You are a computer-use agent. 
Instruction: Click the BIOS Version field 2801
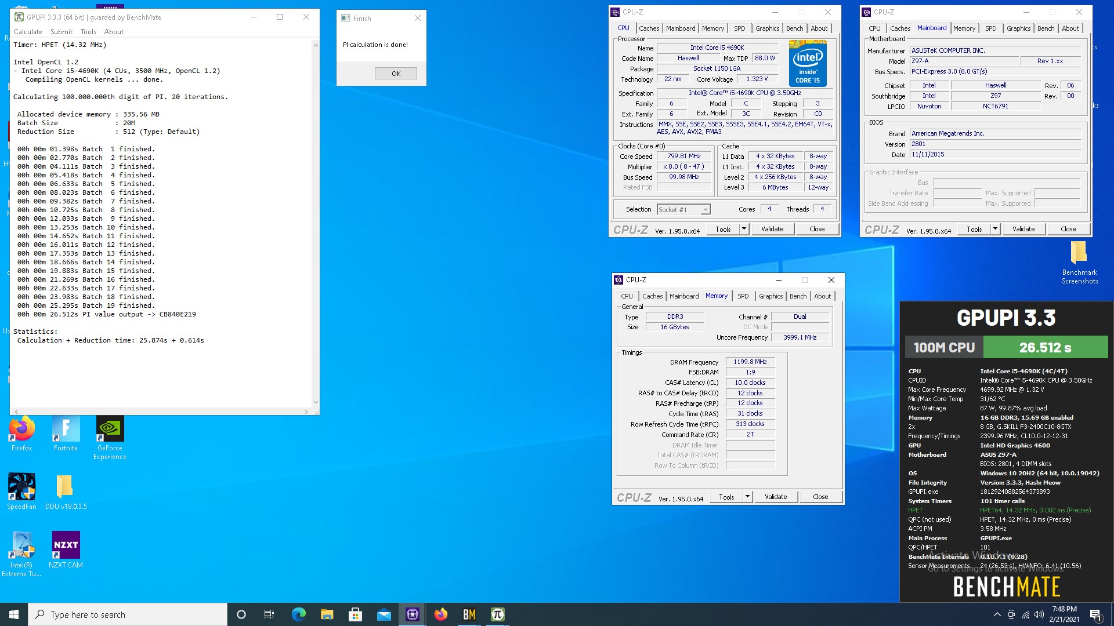click(995, 144)
